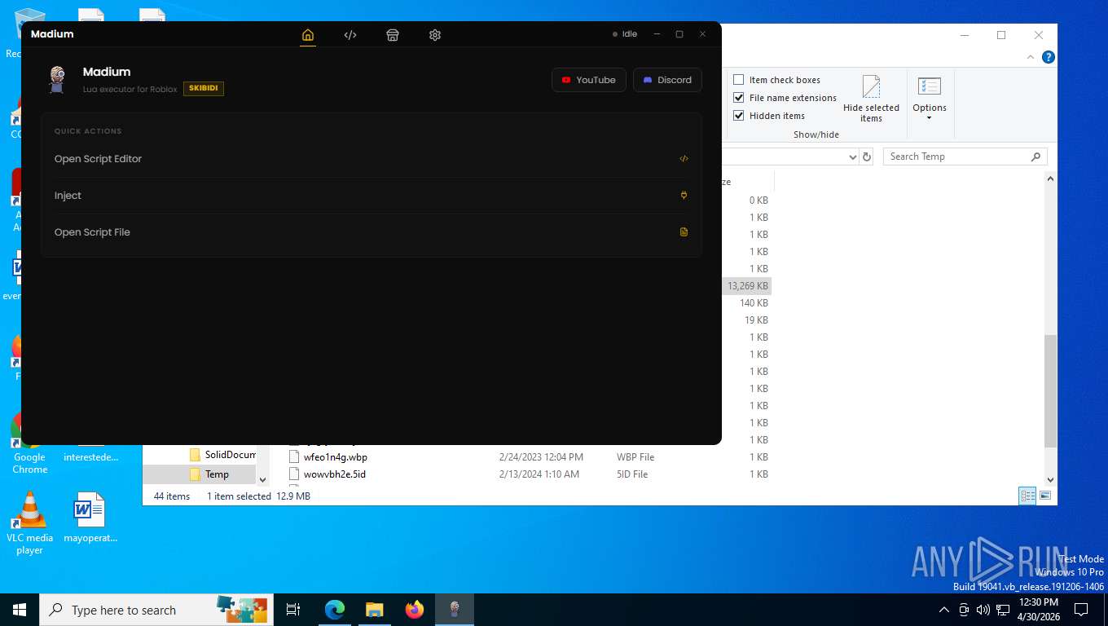Click Open Script Editor quick action
Viewport: 1108px width, 626px height.
(372, 159)
